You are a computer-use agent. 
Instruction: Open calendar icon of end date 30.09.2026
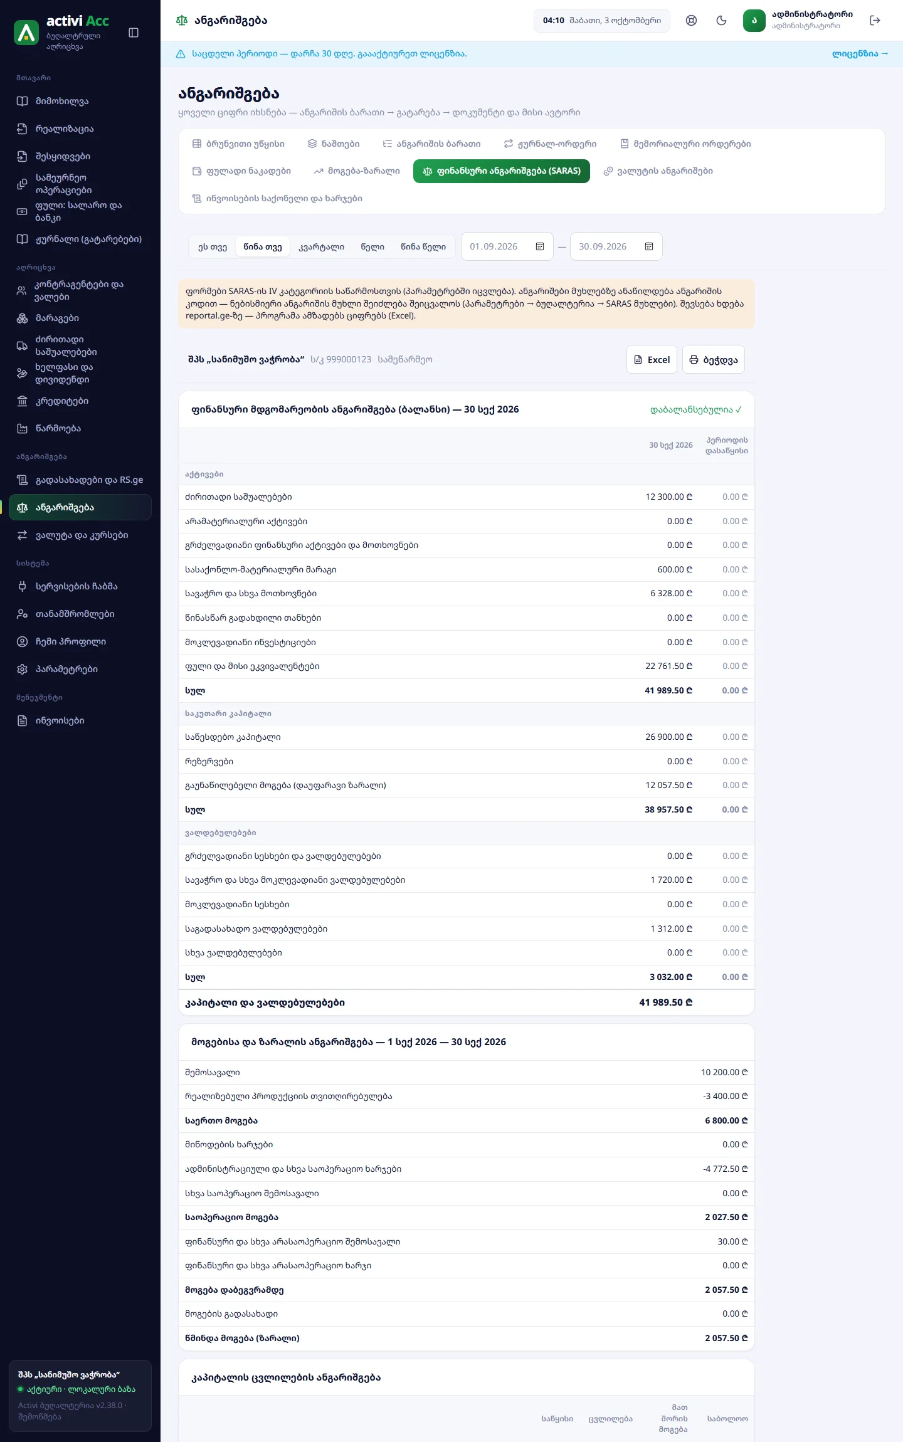click(x=649, y=246)
